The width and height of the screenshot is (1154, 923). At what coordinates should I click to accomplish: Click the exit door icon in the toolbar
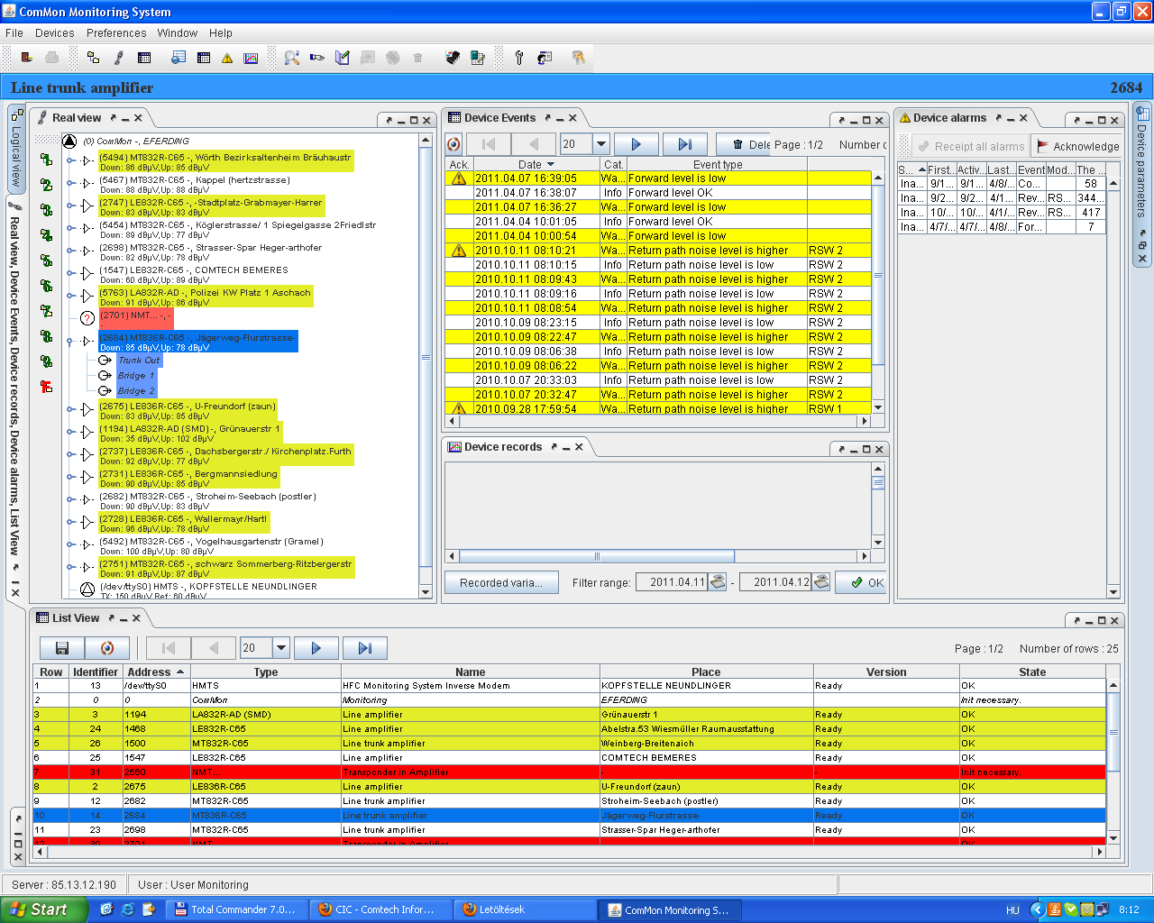pyautogui.click(x=27, y=58)
